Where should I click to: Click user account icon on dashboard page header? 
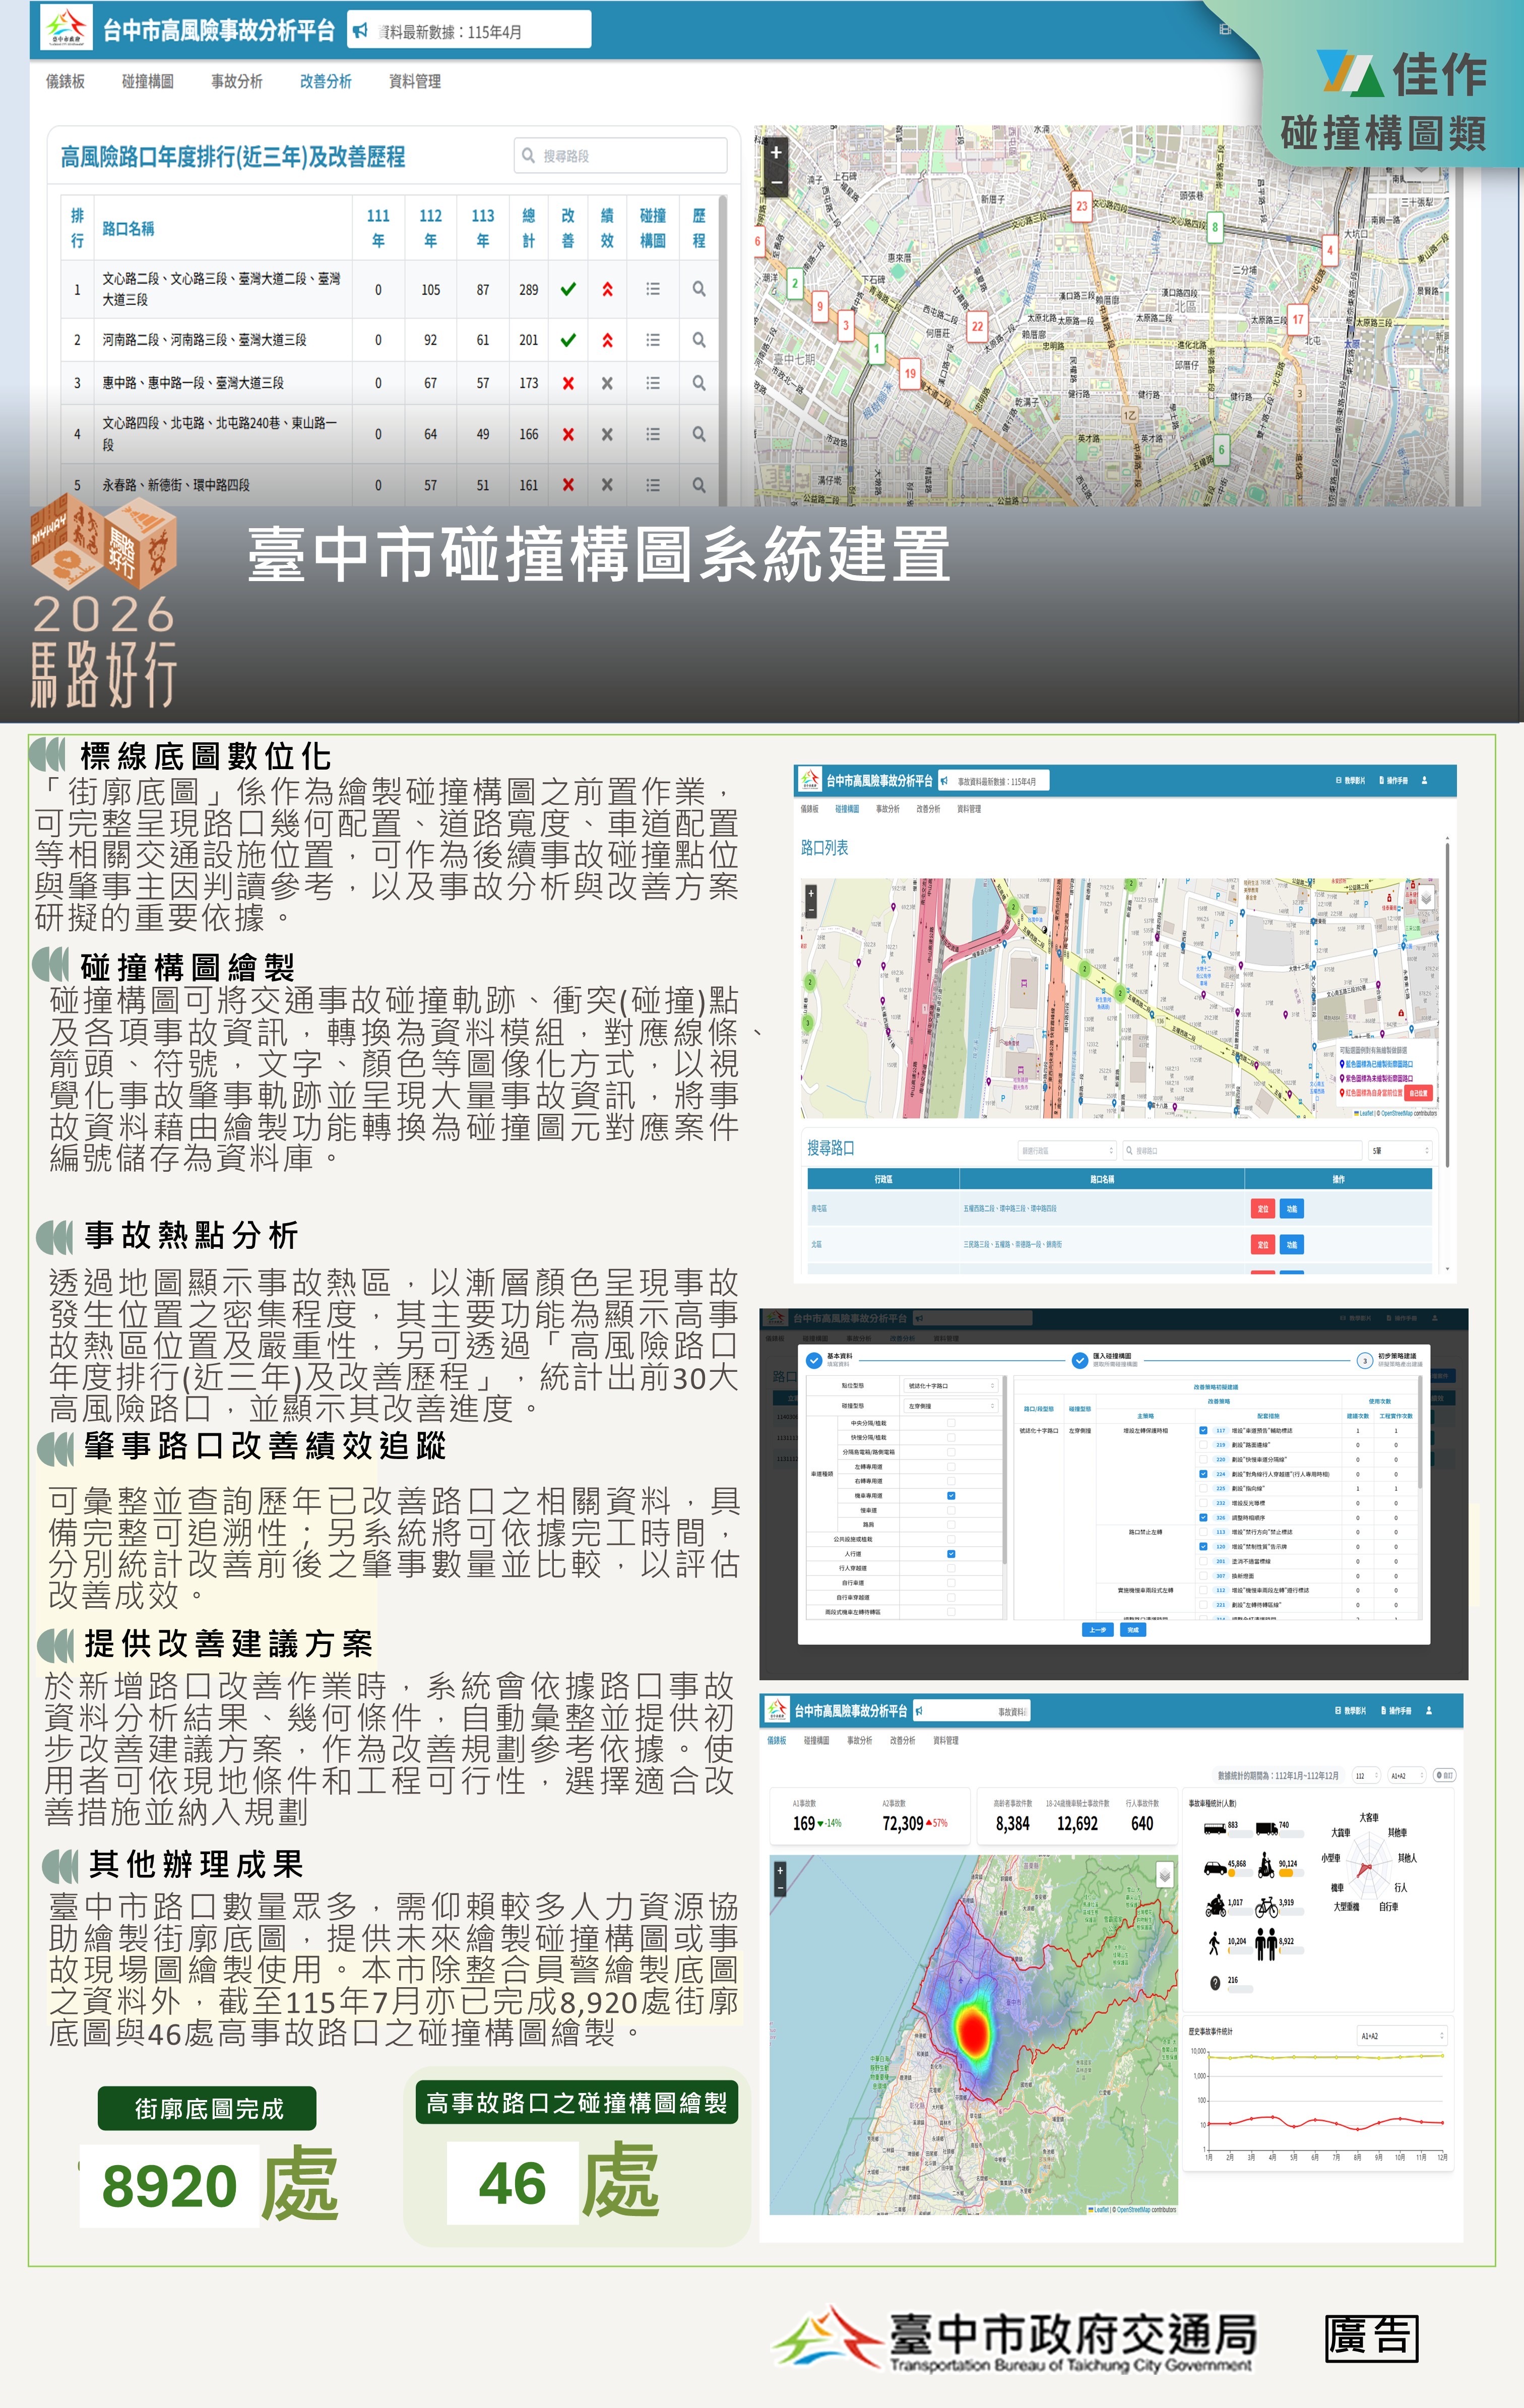click(x=1428, y=1711)
